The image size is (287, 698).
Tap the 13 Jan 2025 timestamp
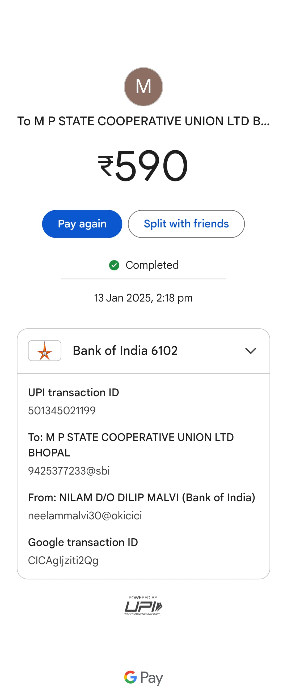(143, 298)
